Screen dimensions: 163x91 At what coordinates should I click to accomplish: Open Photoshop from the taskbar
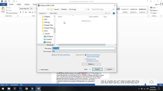coord(21,89)
